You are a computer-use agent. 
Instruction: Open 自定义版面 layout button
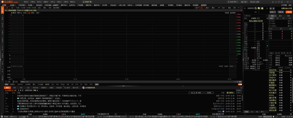point(255,2)
